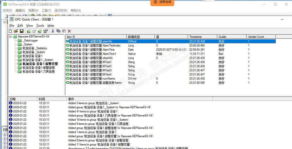292x149 pixels.
Task: Click the 数据类型 column header
Action: [x=141, y=37]
